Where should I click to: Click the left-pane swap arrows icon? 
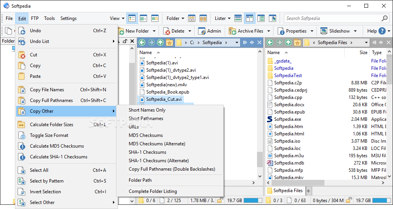252,43
